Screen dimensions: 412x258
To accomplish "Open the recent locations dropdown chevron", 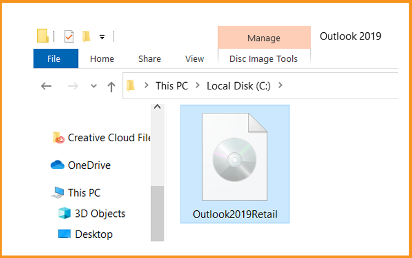I will point(94,86).
